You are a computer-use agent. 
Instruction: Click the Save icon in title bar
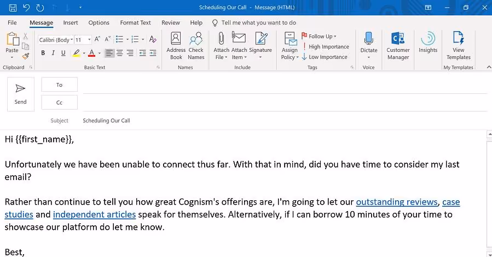point(13,8)
